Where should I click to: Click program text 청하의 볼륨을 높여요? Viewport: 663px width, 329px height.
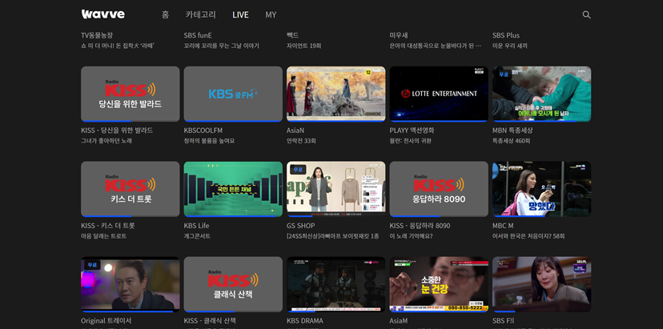(x=209, y=141)
